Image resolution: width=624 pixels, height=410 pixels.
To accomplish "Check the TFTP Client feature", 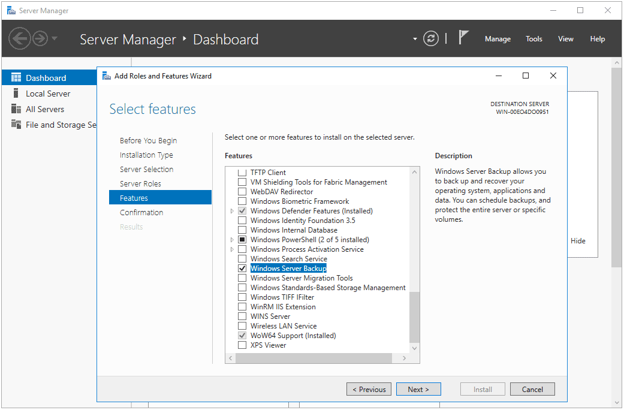I will pyautogui.click(x=242, y=172).
